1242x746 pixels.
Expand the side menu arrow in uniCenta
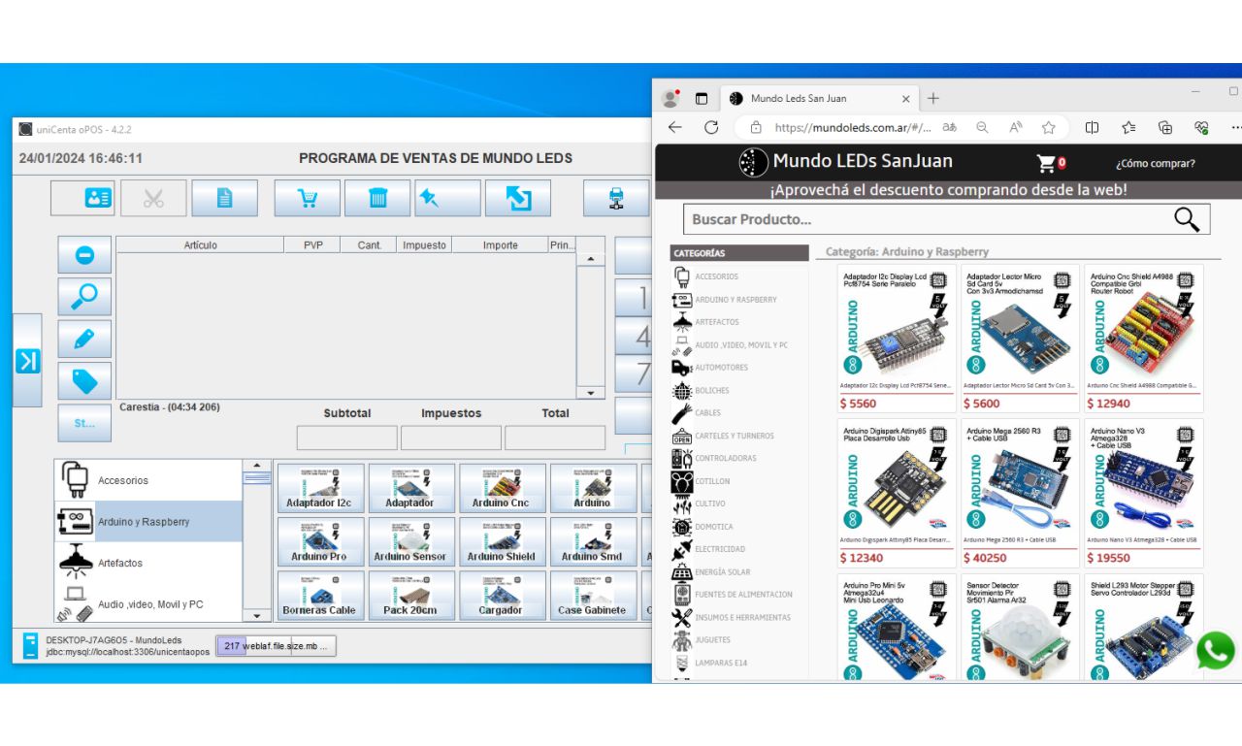point(27,360)
